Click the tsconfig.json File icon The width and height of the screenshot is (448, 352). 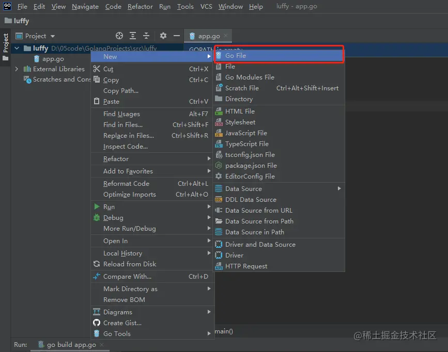pos(219,155)
